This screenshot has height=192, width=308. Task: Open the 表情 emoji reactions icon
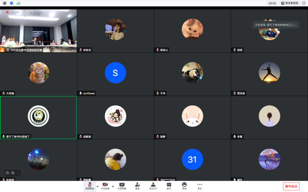pos(184,186)
